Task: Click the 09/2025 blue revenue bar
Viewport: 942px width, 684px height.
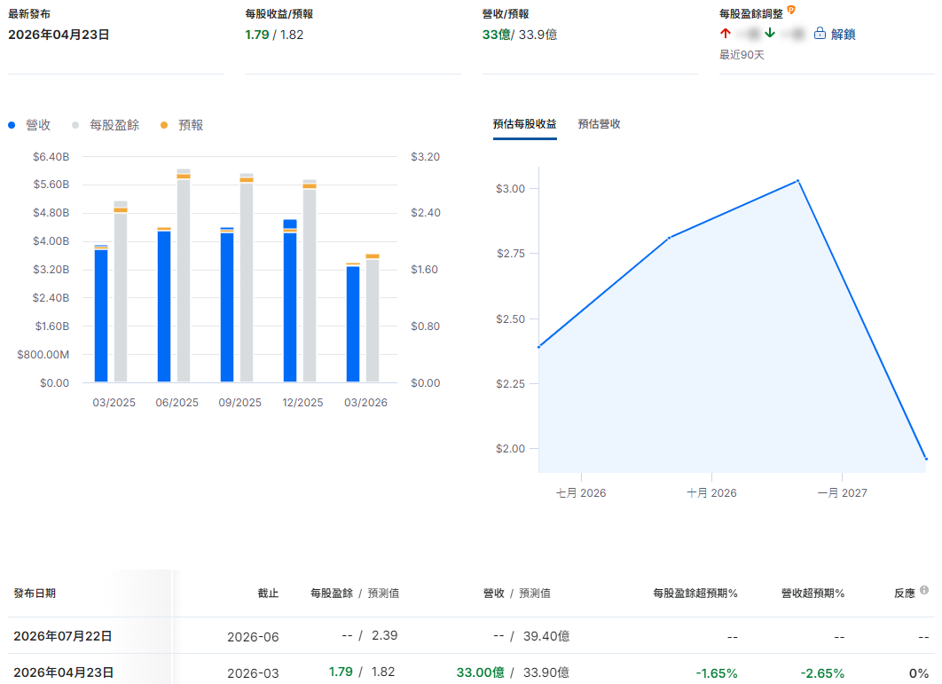Action: 227,307
